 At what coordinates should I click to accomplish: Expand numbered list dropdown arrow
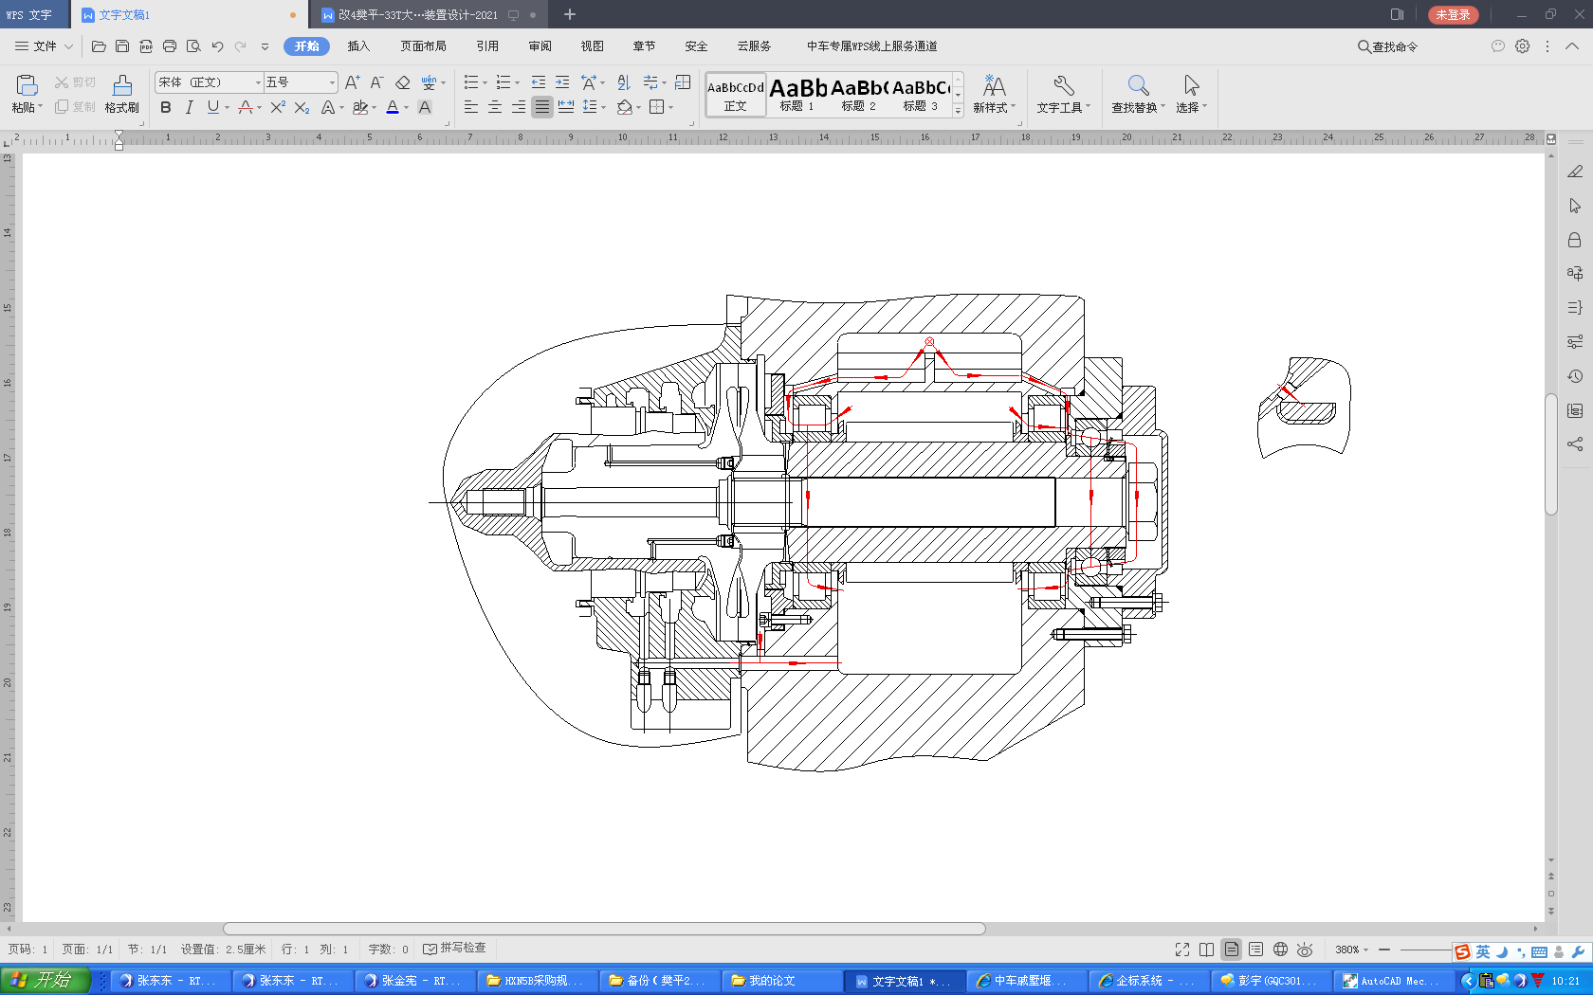[x=517, y=83]
